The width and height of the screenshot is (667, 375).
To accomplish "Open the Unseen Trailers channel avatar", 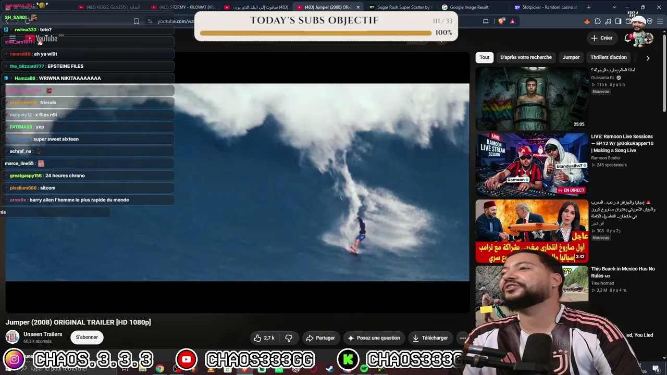I will pos(13,337).
